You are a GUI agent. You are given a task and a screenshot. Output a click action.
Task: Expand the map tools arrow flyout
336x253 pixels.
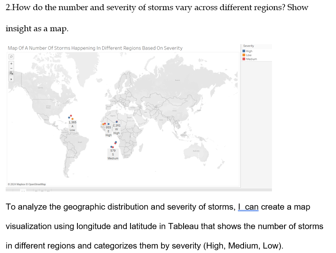[12, 79]
